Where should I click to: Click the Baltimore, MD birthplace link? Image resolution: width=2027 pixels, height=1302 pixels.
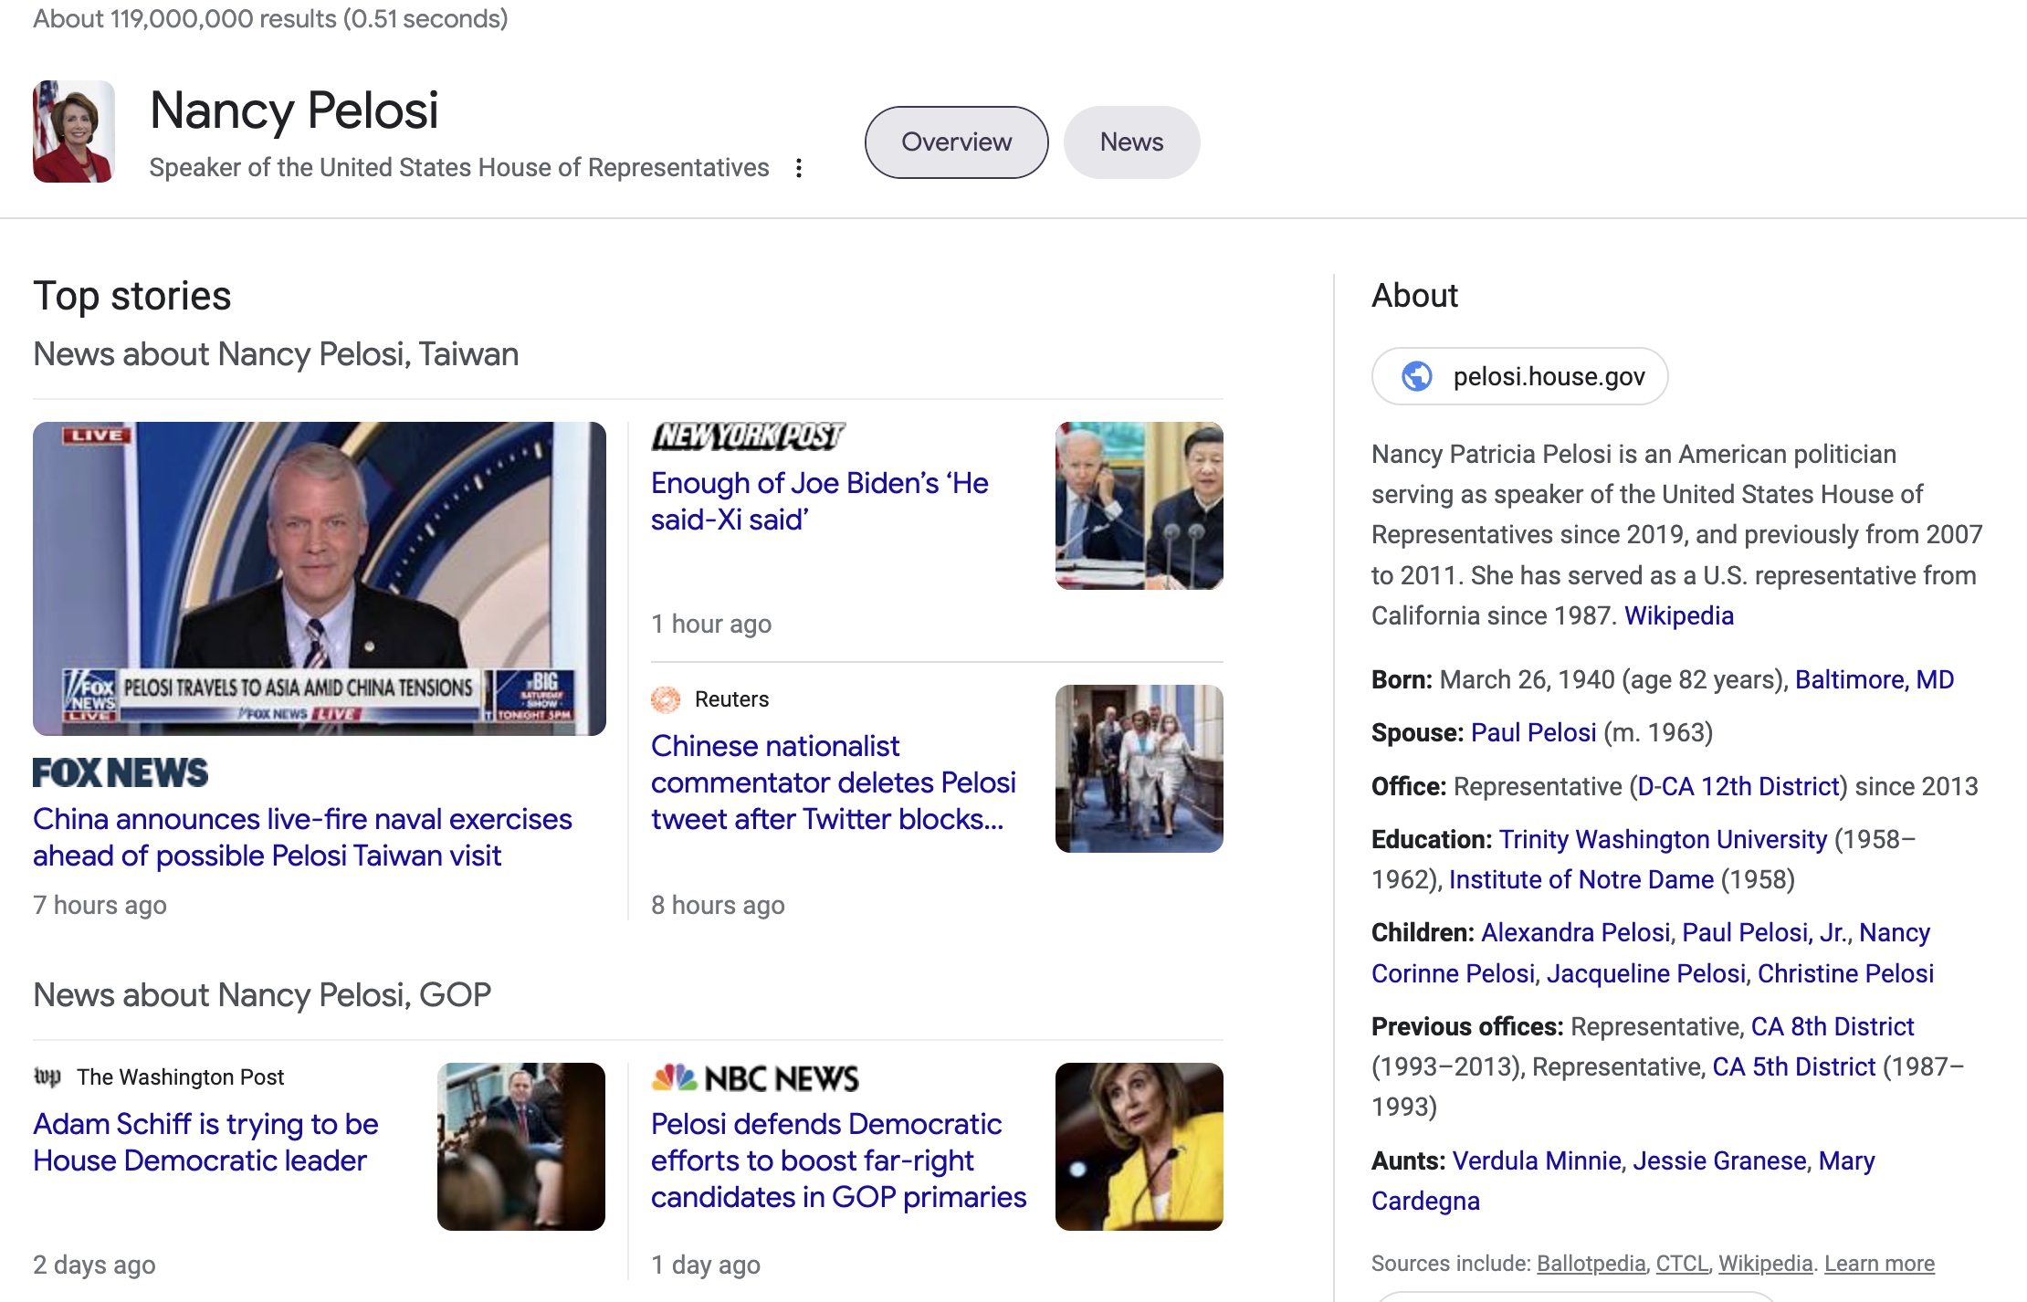coord(1874,680)
